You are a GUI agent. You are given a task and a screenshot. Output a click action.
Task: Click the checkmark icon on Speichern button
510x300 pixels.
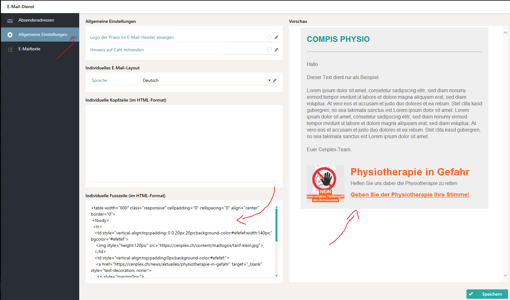pyautogui.click(x=471, y=294)
